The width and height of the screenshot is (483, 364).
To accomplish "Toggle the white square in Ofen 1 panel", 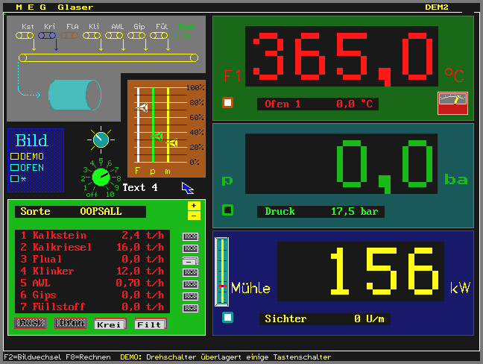I will pyautogui.click(x=227, y=103).
